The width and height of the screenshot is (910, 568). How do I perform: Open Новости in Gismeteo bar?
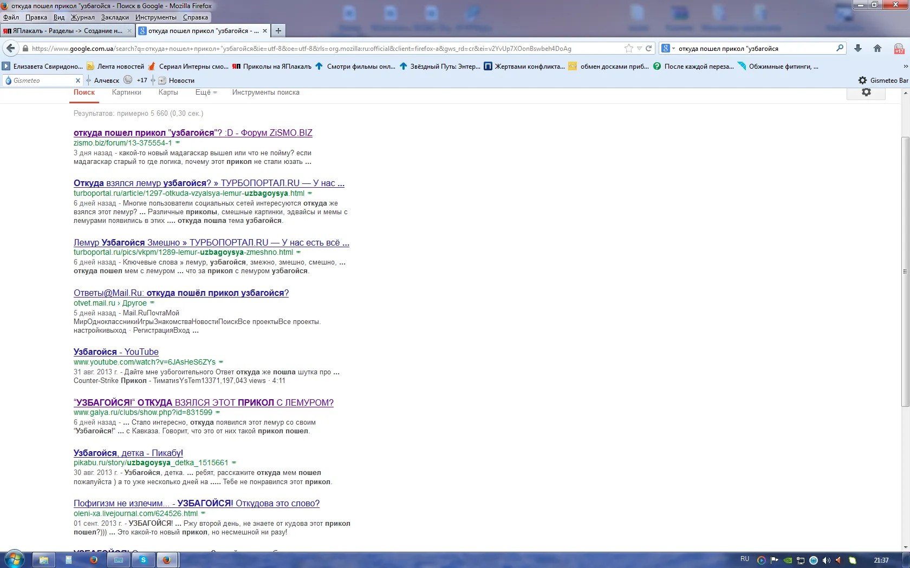coord(177,80)
